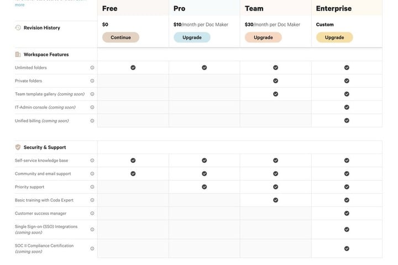Click the Workspace Features building icon

coord(18,55)
